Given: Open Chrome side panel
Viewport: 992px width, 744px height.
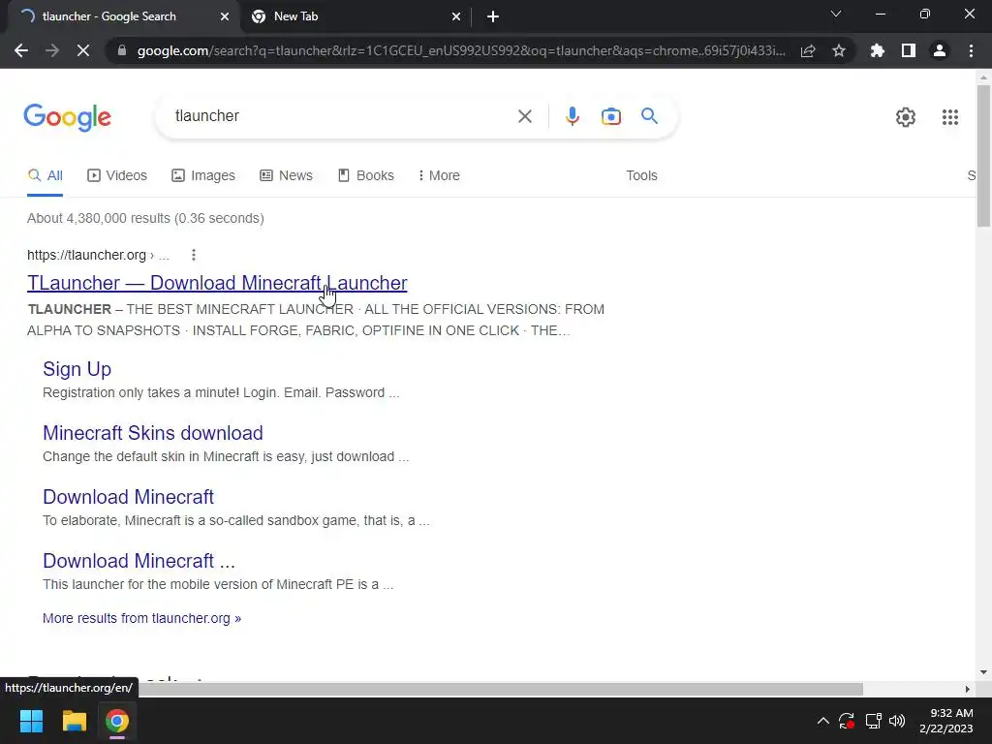Looking at the screenshot, I should click(909, 50).
